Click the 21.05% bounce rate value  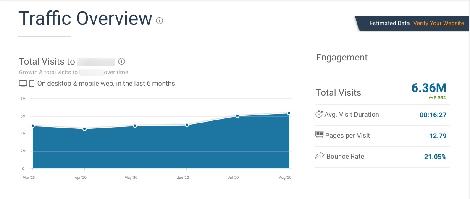pyautogui.click(x=435, y=157)
